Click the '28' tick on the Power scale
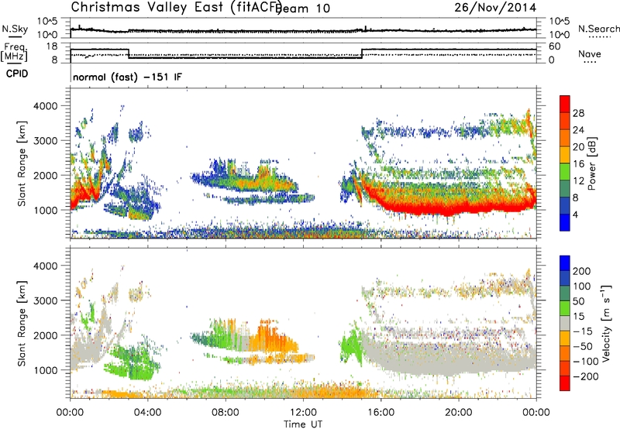 point(578,113)
